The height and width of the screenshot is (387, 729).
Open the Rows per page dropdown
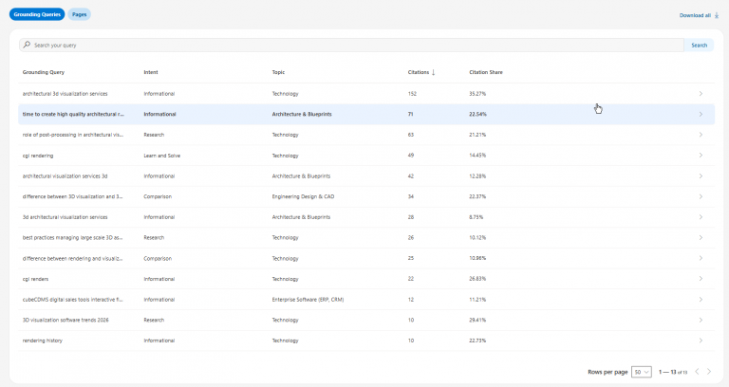pos(641,372)
